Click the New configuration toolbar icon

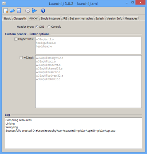point(5,11)
